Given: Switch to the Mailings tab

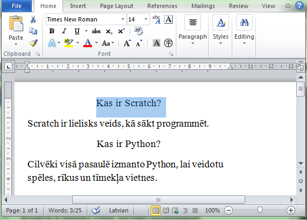Looking at the screenshot, I should pos(203,6).
